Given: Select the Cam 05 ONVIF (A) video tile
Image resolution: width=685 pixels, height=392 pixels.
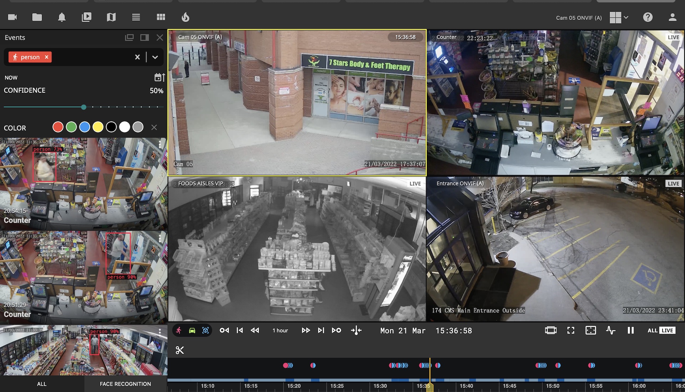Looking at the screenshot, I should [x=297, y=103].
